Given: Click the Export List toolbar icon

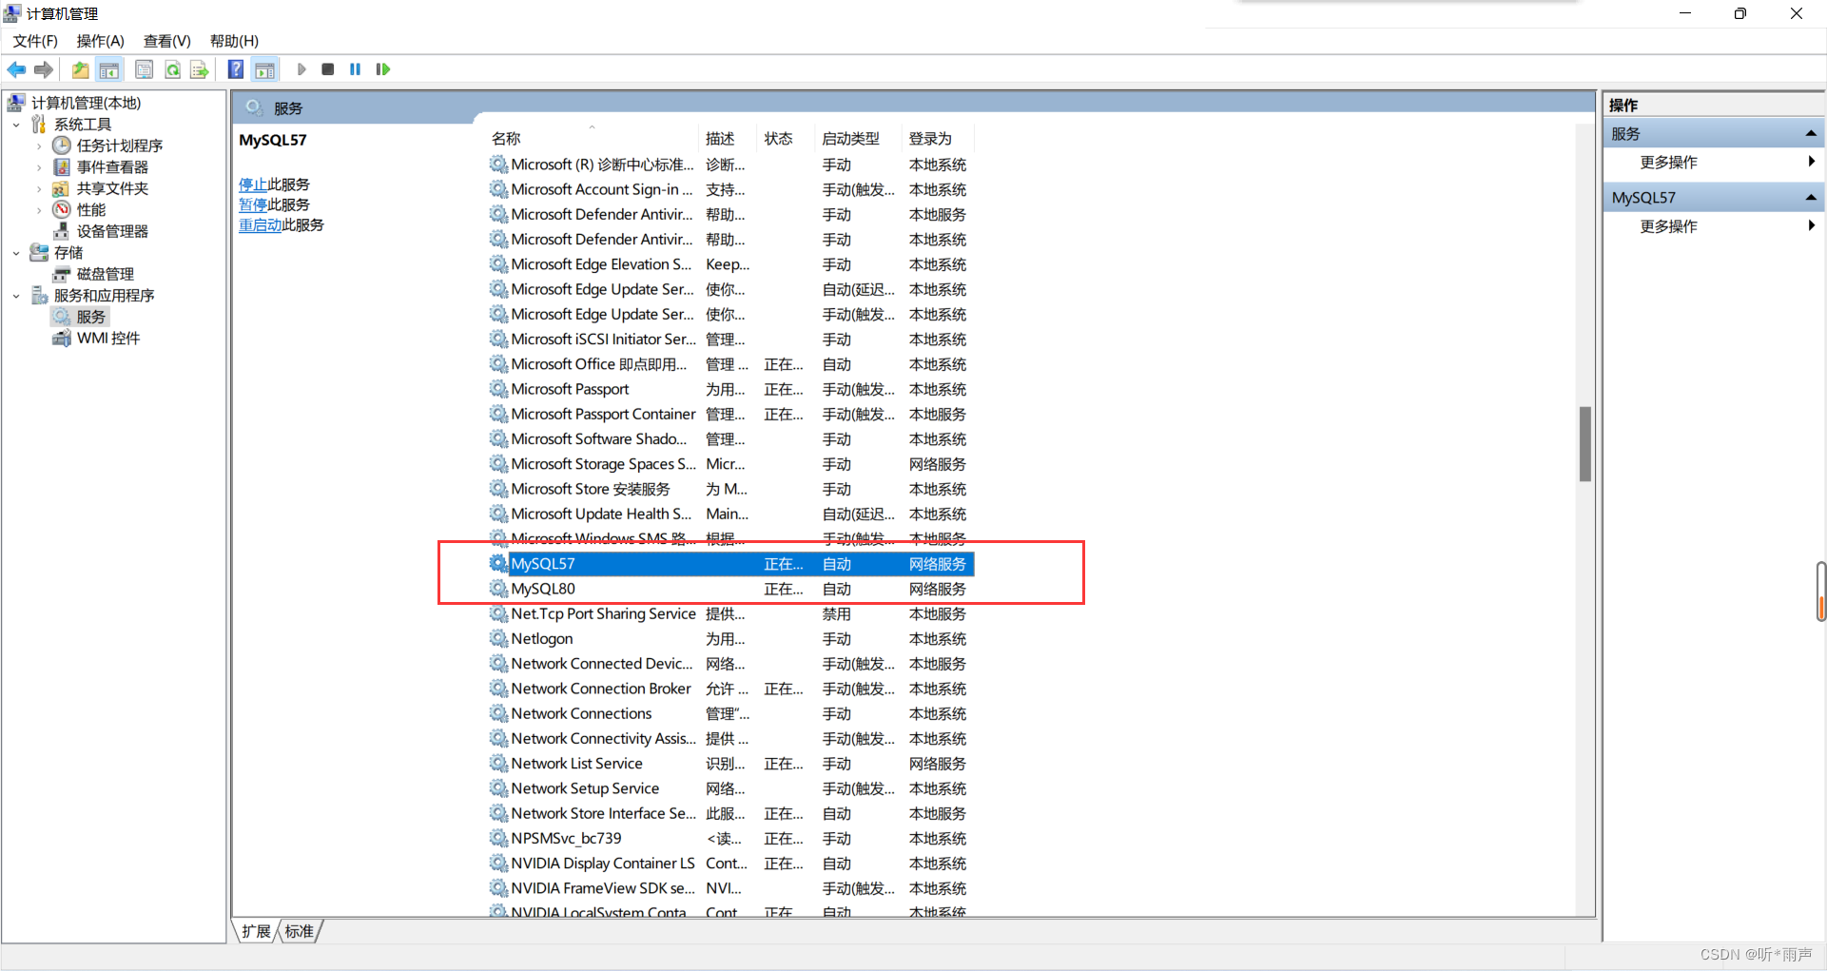Looking at the screenshot, I should pyautogui.click(x=200, y=69).
